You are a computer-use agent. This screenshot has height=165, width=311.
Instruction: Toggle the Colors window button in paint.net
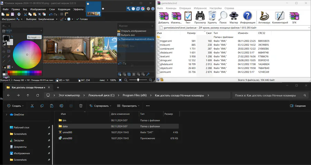tap(143, 9)
